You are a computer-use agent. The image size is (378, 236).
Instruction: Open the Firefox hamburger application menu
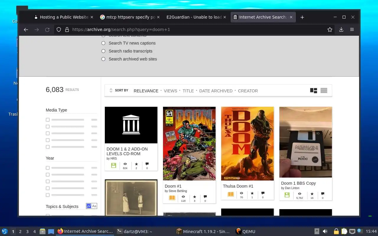(352, 29)
